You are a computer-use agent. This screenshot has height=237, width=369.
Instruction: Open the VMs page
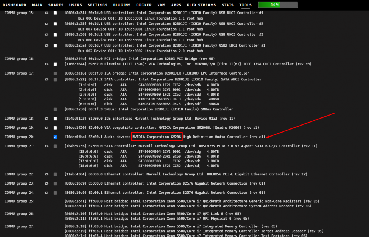tap(162, 5)
